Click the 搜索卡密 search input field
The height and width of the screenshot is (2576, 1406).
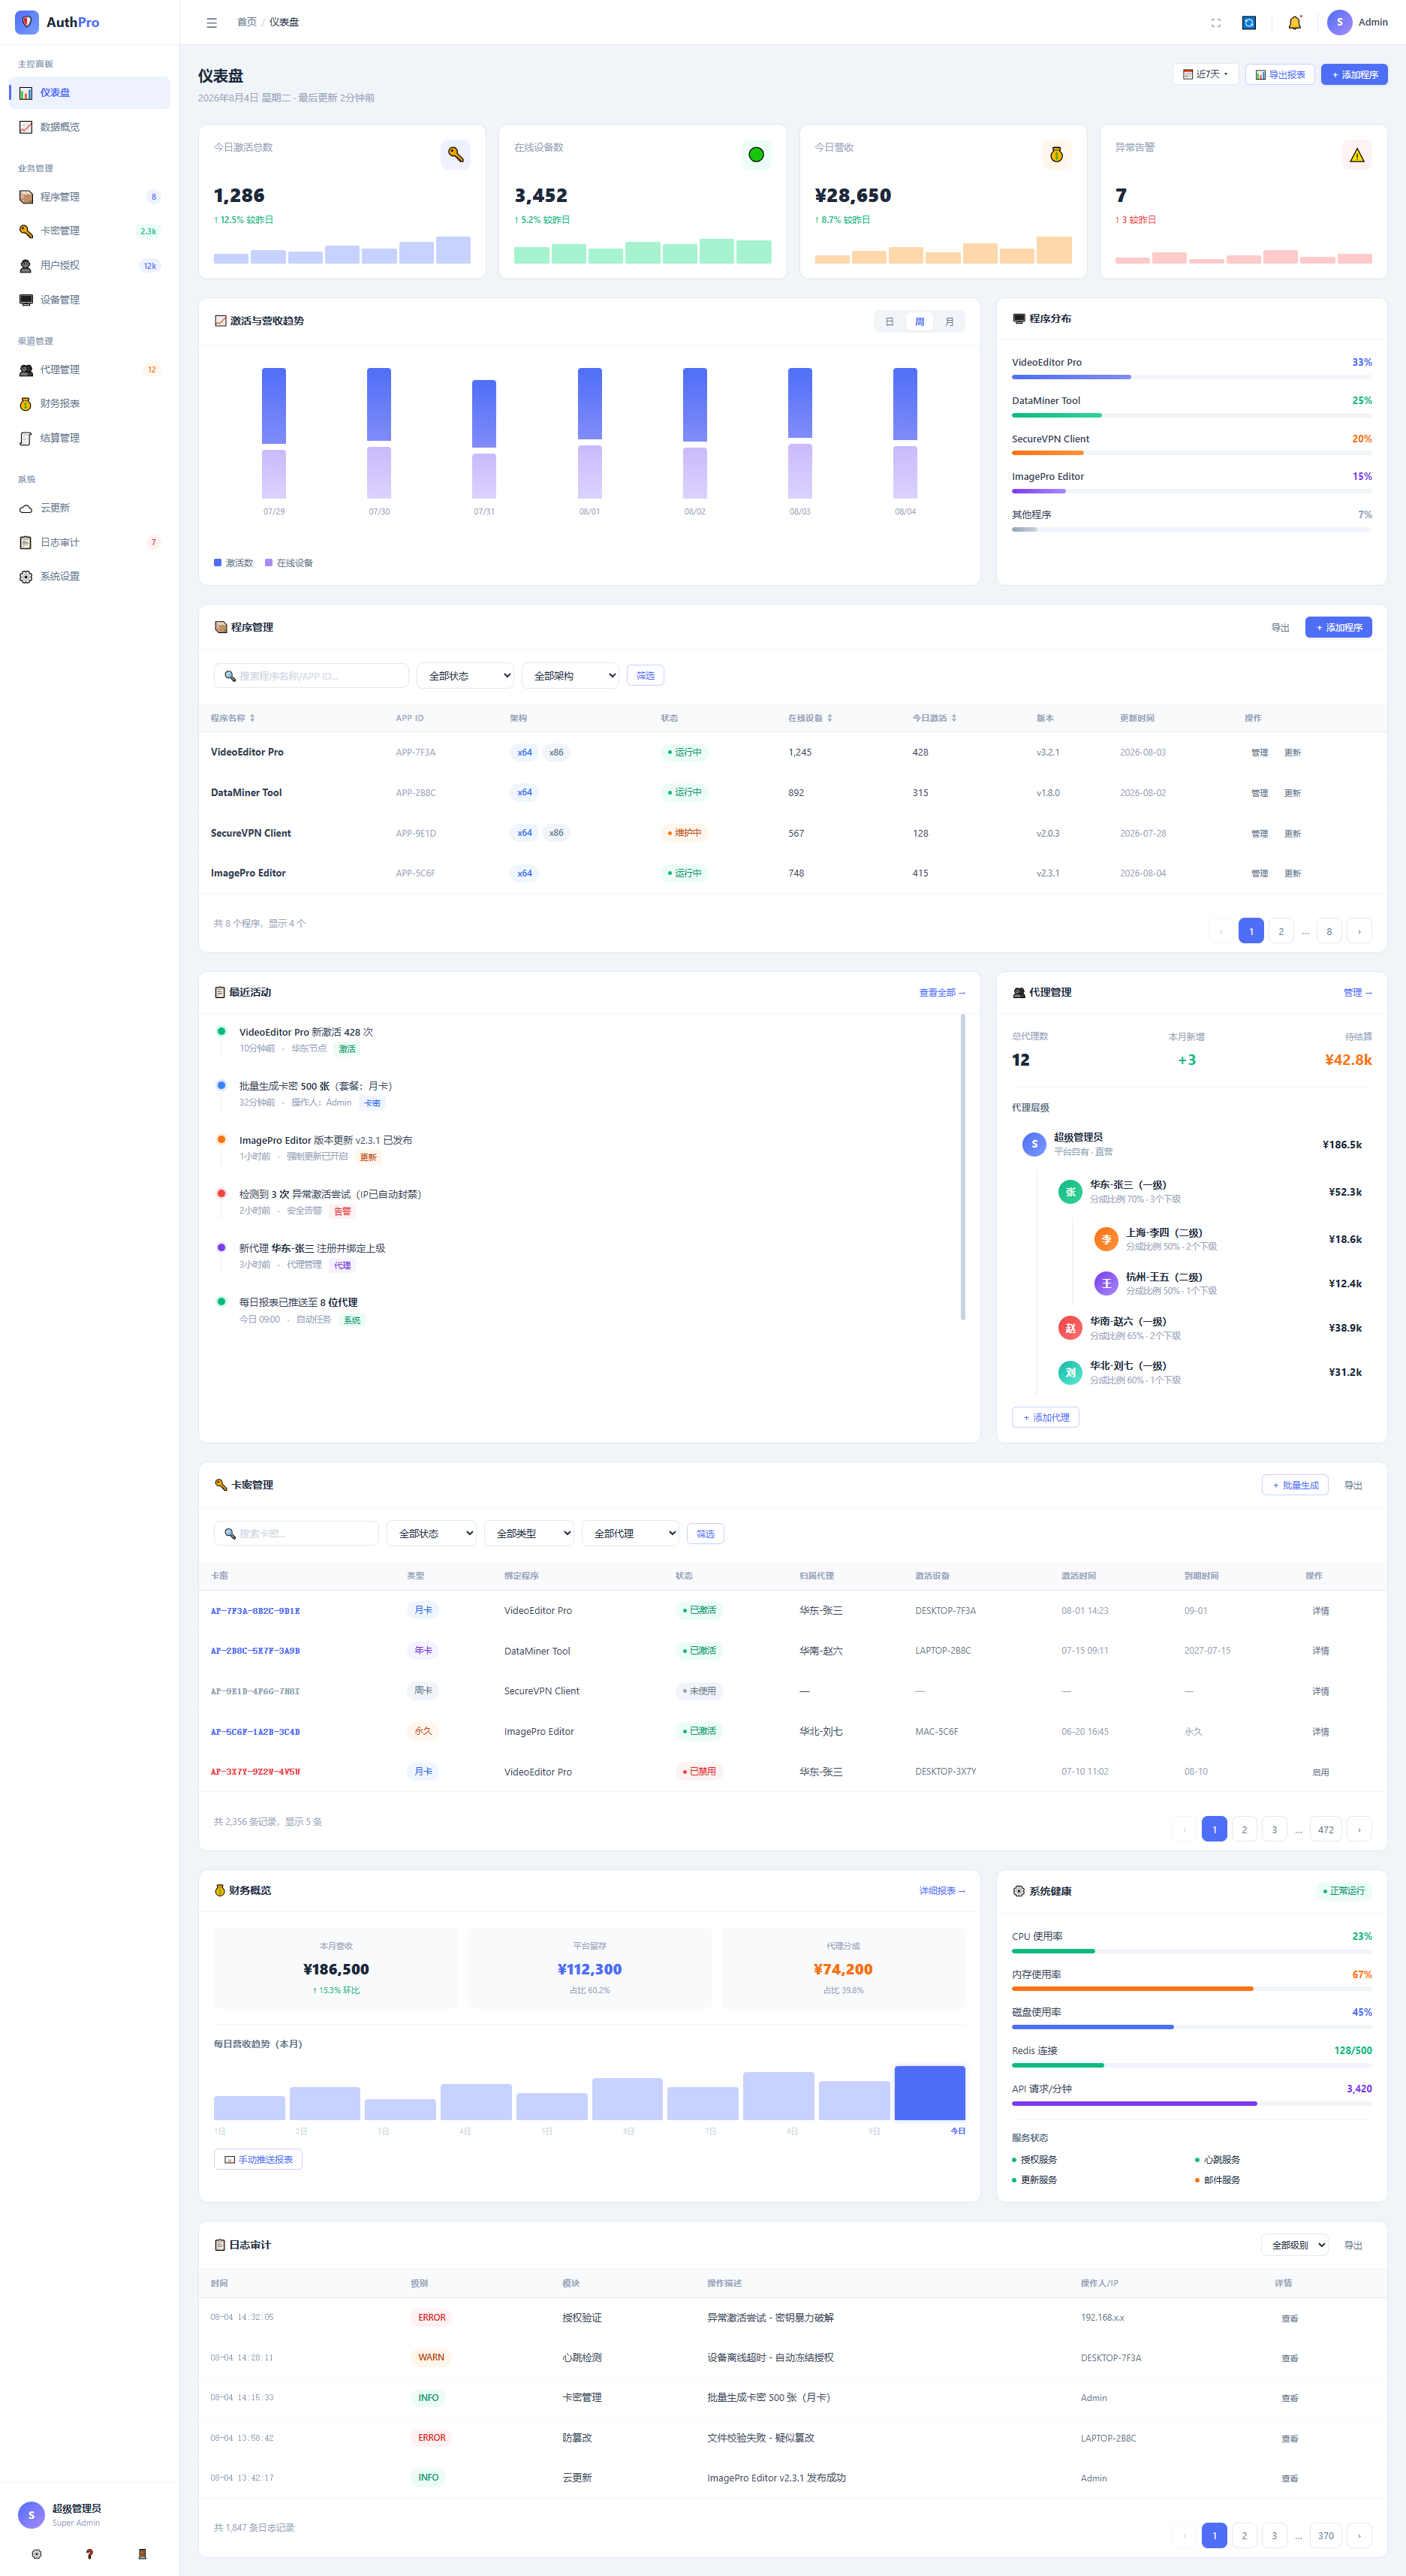pyautogui.click(x=296, y=1534)
